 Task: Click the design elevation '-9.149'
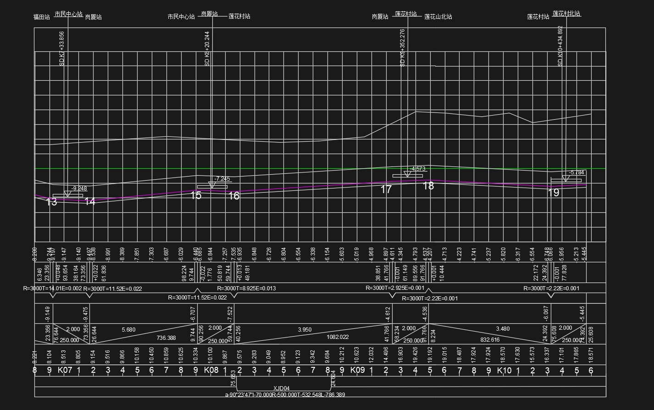tap(47, 314)
